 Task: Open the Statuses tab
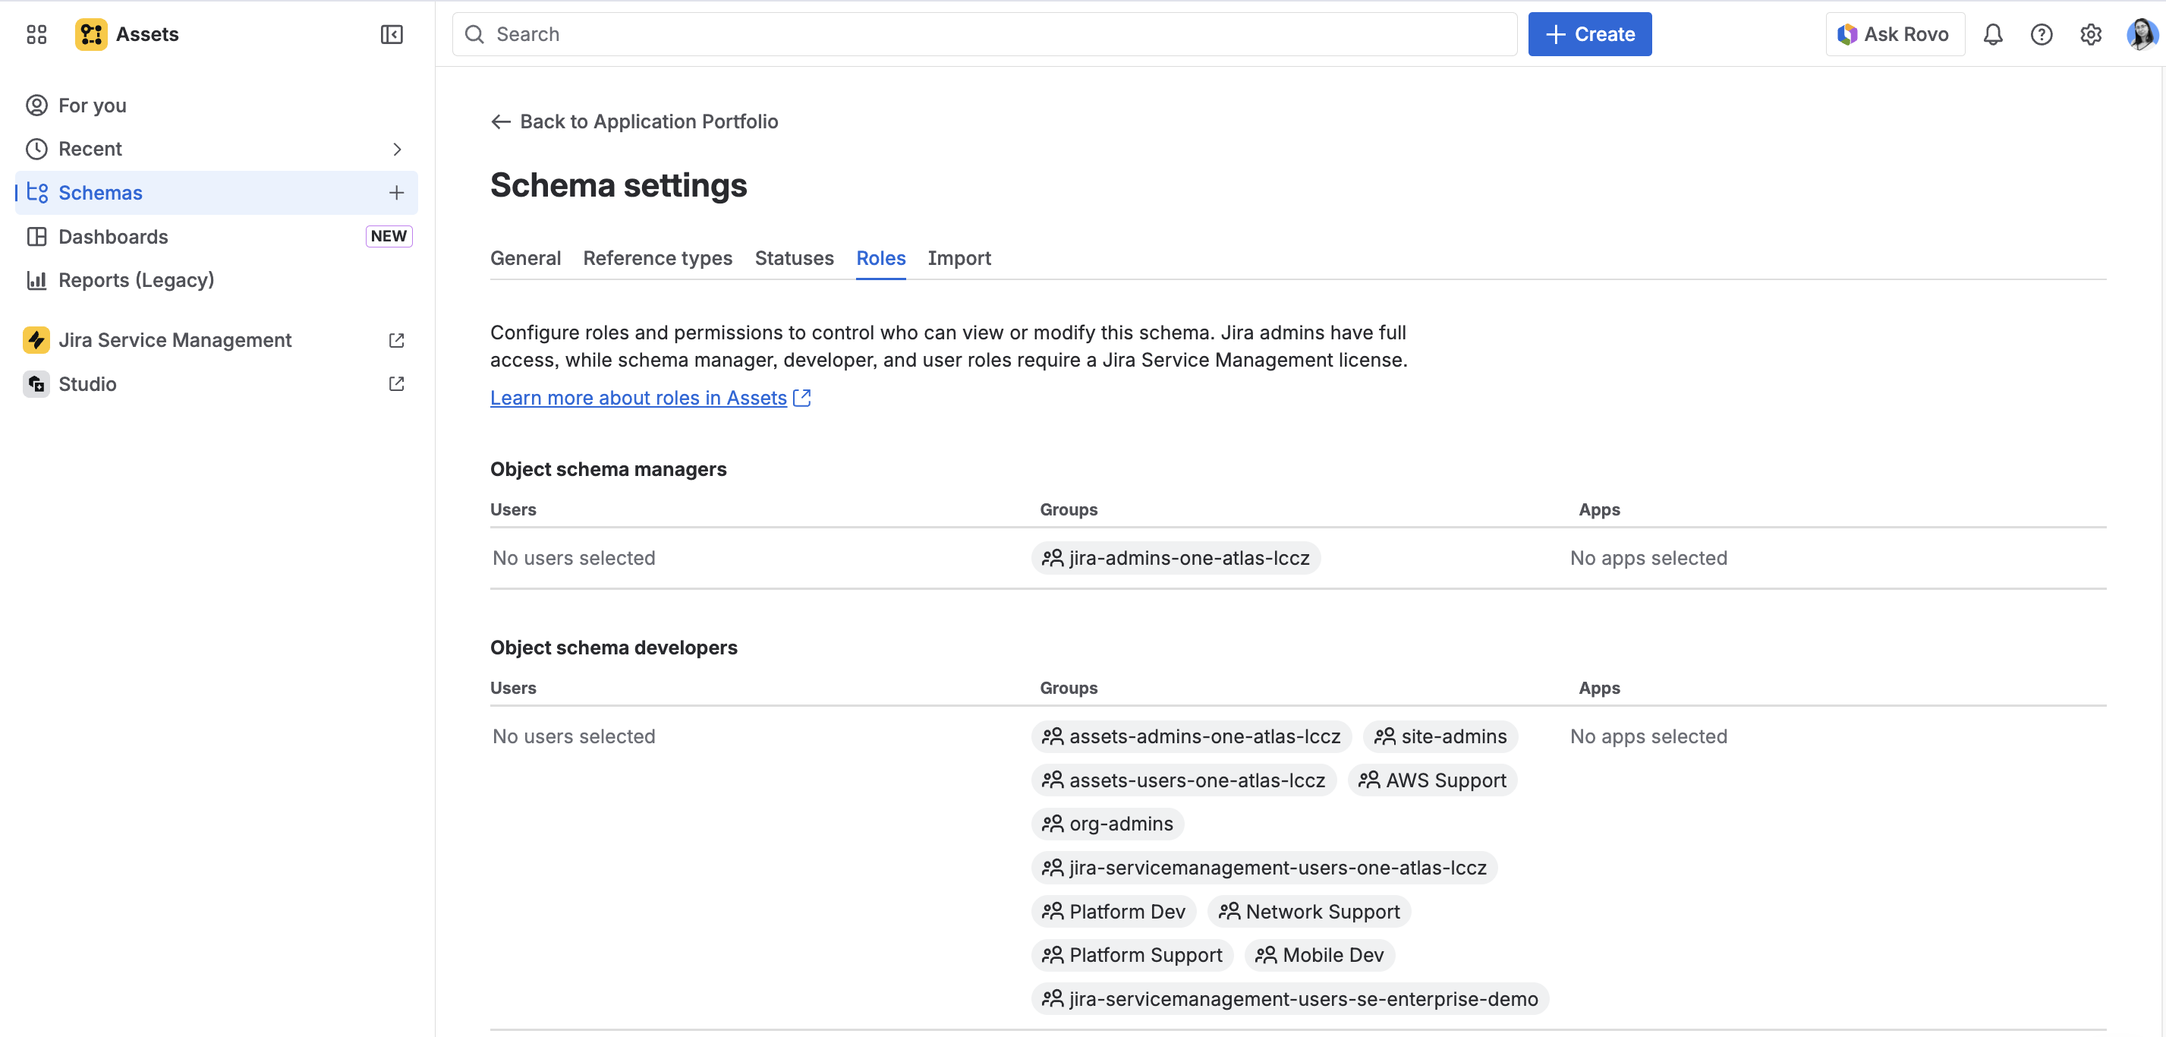point(794,258)
